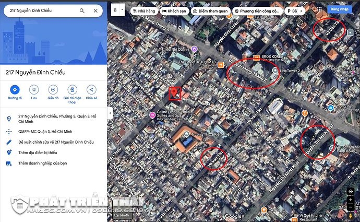Click the pencil edit suggestion icon
Screen dimensions: 360x222
click(9, 142)
